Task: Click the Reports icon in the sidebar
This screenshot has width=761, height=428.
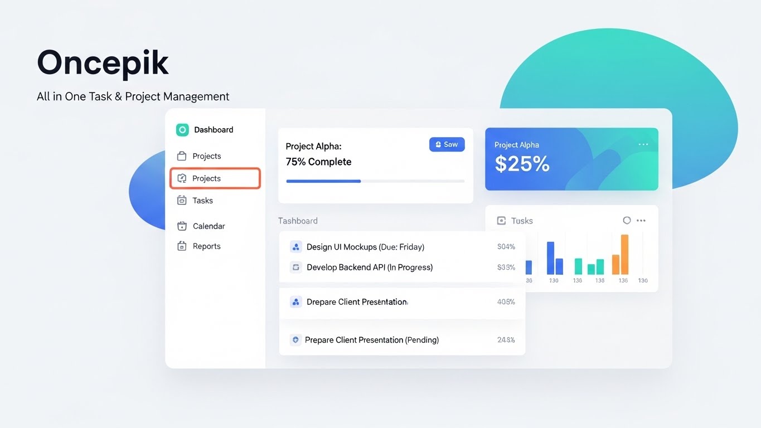Action: (x=182, y=245)
